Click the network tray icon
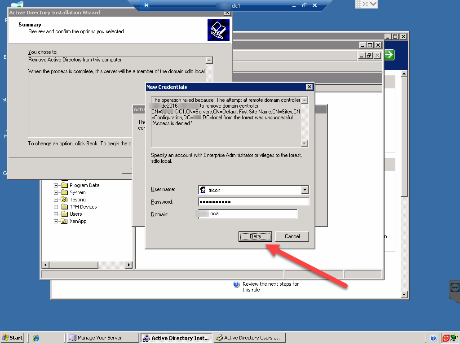460x344 pixels. (454, 338)
